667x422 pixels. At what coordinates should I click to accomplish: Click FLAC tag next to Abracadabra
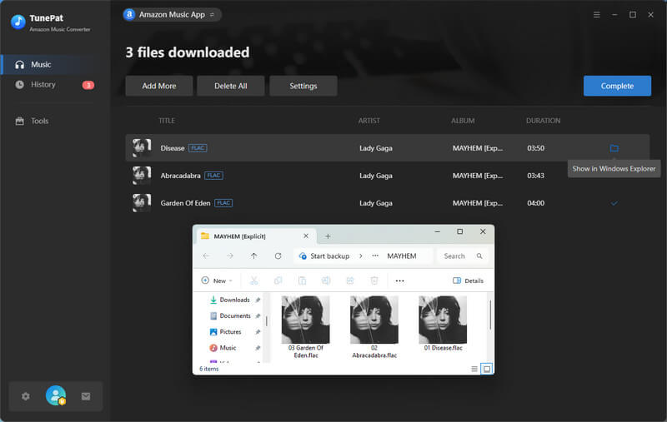213,176
